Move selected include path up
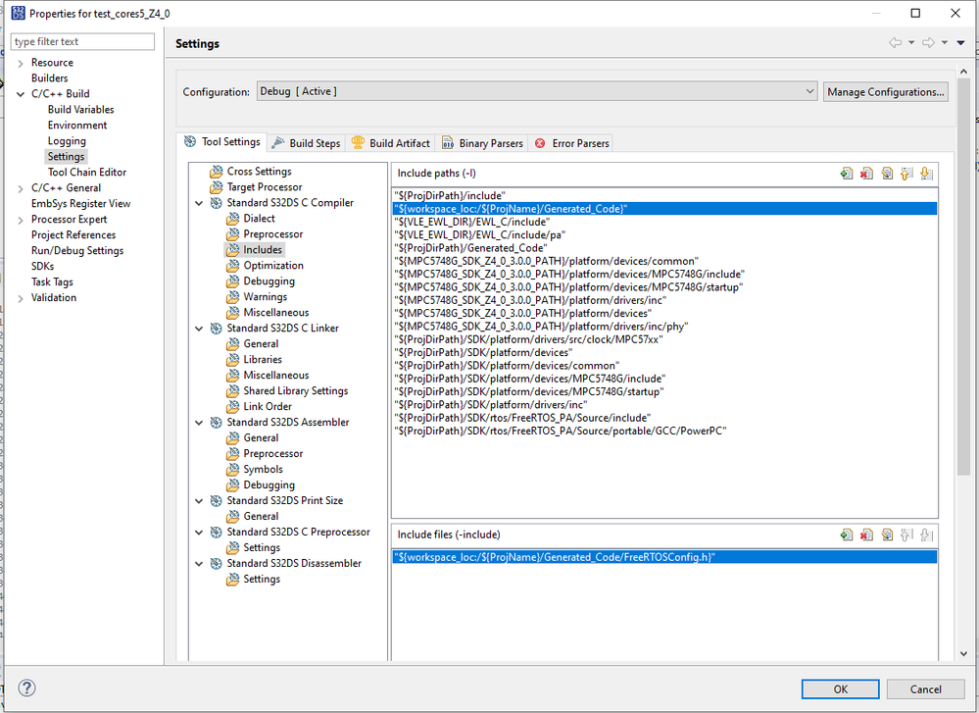This screenshot has width=979, height=713. 906,174
